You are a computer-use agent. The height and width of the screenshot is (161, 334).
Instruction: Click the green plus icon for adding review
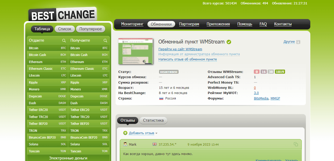[x=125, y=133]
